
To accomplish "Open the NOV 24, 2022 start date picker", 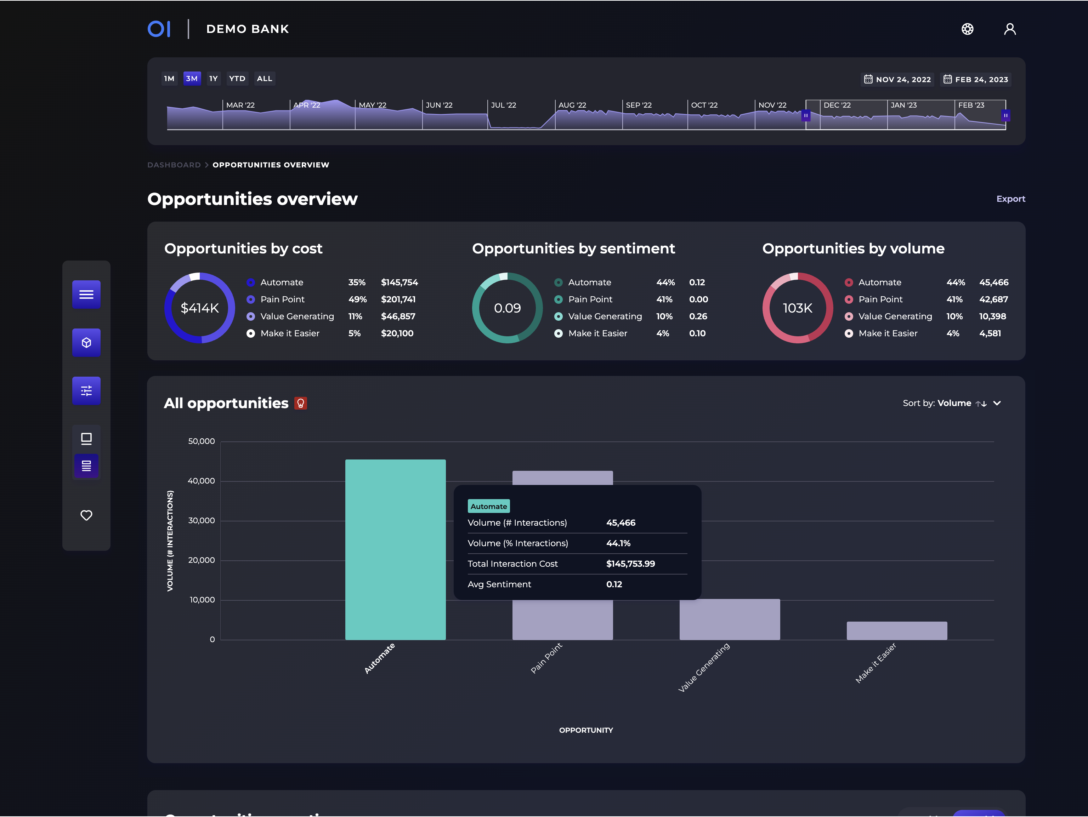I will [898, 80].
